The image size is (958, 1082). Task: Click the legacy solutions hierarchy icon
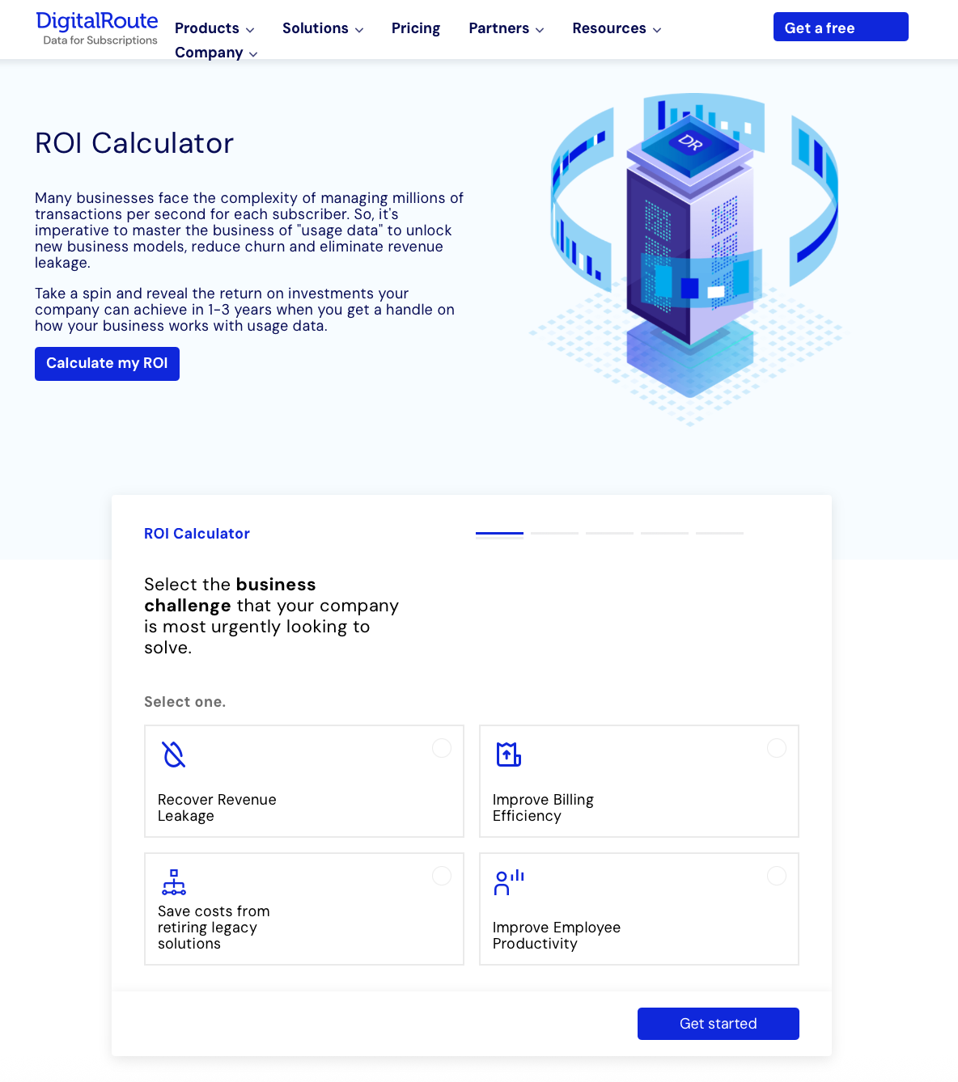pyautogui.click(x=174, y=882)
